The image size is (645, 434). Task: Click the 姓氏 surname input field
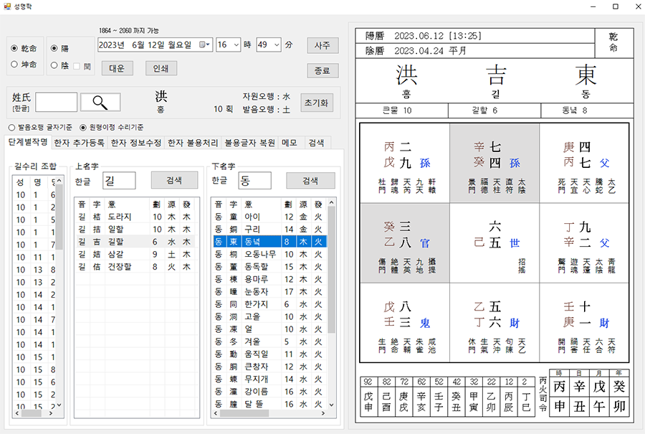(x=57, y=102)
